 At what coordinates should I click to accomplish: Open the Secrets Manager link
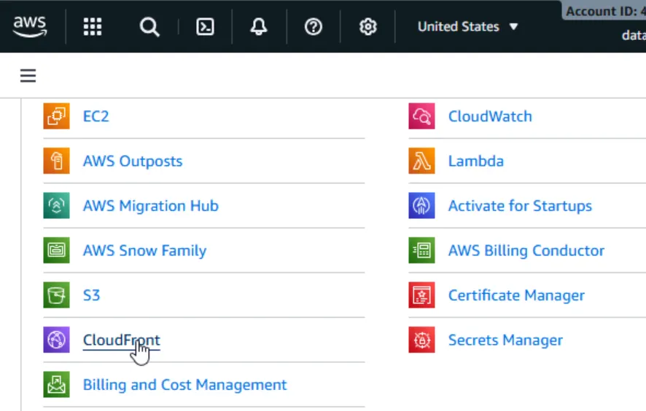pyautogui.click(x=505, y=340)
